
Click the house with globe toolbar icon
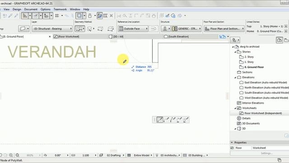click(x=173, y=16)
